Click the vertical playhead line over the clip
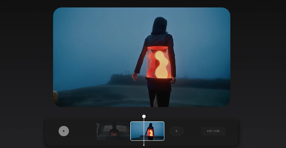Image resolution: width=286 pixels, height=148 pixels. pos(144,131)
